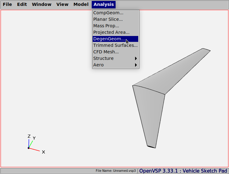Viewport: 229px width, 174px height.
Task: Open the Window menu
Action: coord(42,4)
